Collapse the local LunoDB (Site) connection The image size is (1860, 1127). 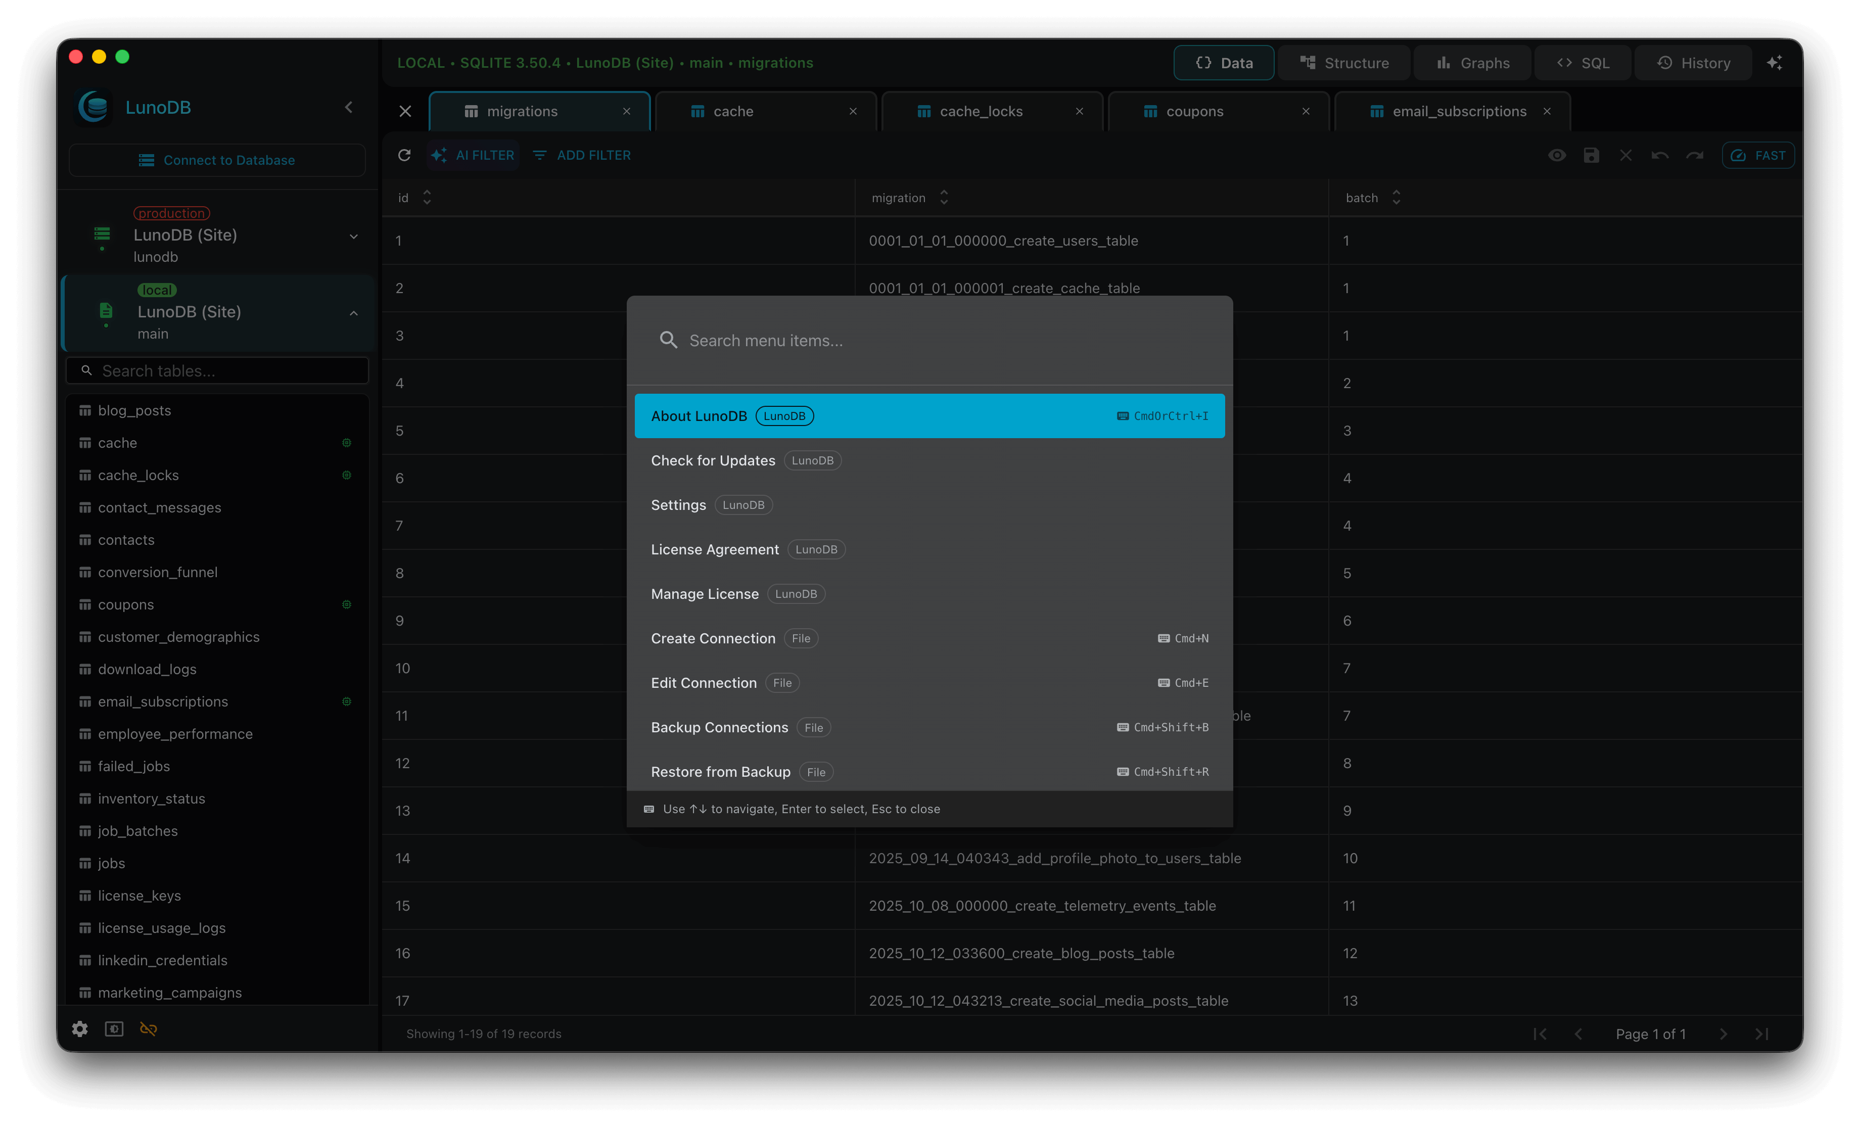[x=353, y=312]
